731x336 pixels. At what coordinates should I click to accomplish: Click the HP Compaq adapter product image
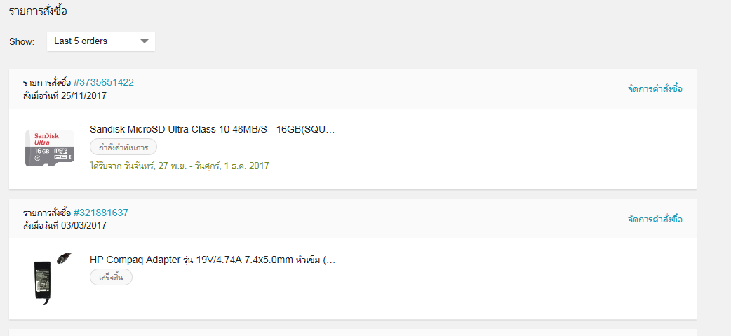[49, 278]
